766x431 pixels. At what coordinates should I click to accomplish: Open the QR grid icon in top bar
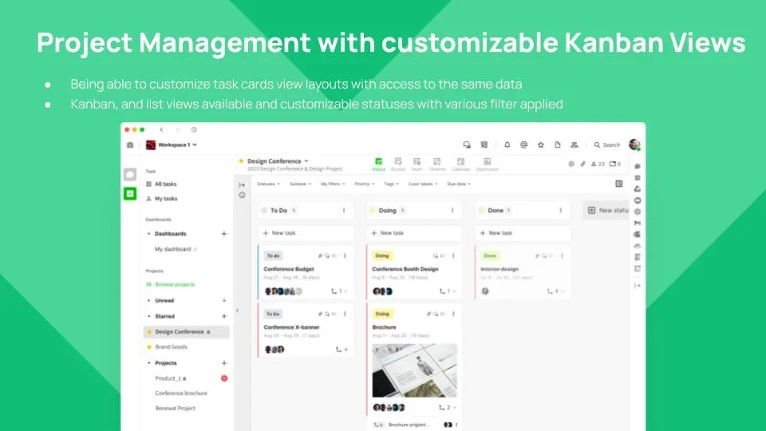coord(484,144)
